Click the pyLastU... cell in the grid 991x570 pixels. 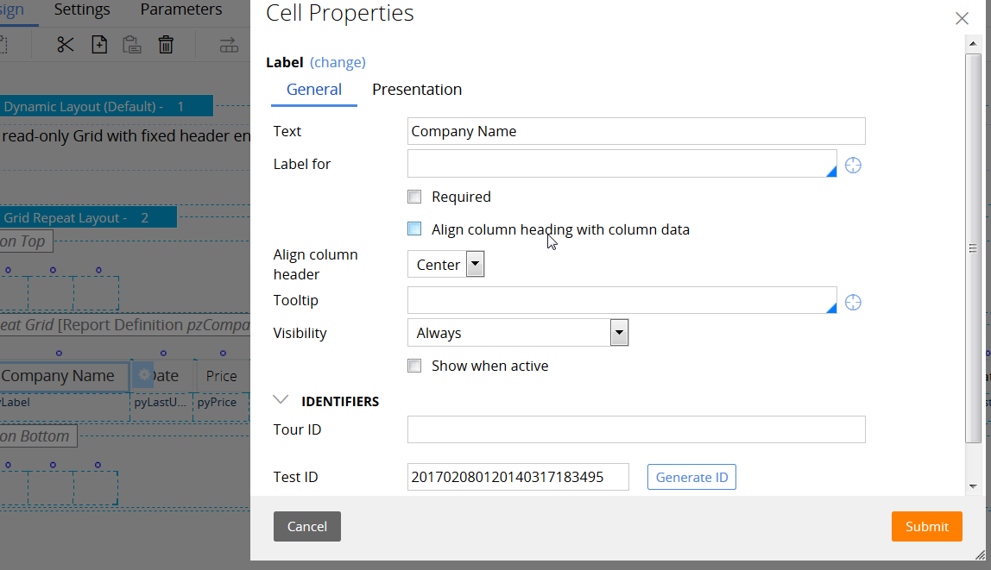click(160, 402)
